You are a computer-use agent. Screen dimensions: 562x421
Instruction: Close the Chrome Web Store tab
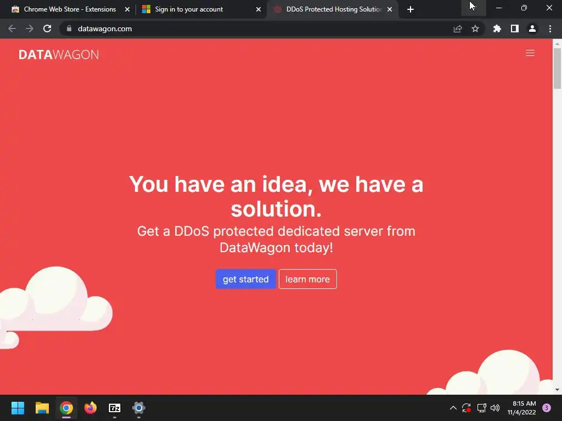point(127,9)
